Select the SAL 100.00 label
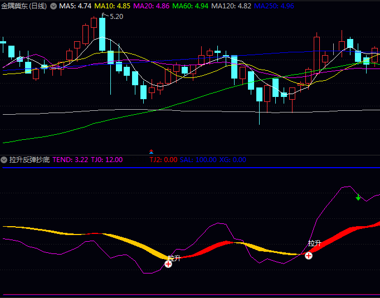380x298 pixels. pyautogui.click(x=198, y=160)
